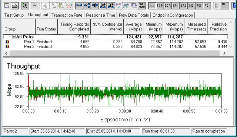Screen dimensions: 237x137
Task: Collapse the All Pairs group
Action: pyautogui.click(x=14, y=37)
